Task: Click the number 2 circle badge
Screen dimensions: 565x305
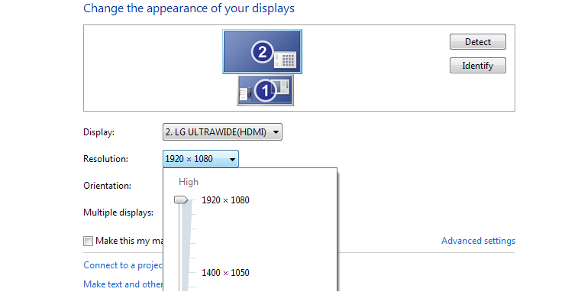Action: pos(262,52)
